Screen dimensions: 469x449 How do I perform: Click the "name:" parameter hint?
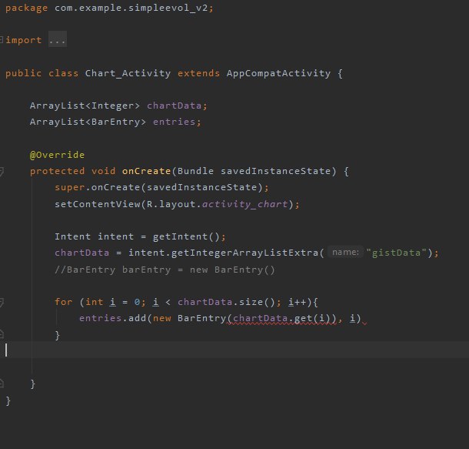click(345, 252)
